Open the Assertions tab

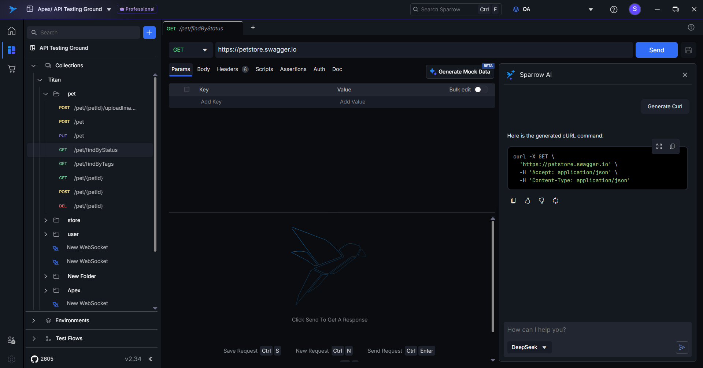[293, 69]
